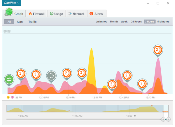The image size is (175, 127).
Task: Click the orange Alerts badge icon
Action: point(91,14)
